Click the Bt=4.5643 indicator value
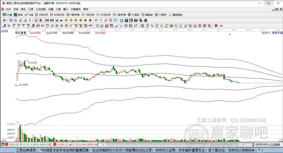 [100, 33]
